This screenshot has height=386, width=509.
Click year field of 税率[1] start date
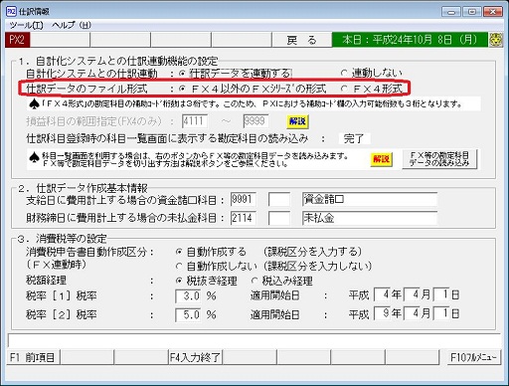pos(382,294)
